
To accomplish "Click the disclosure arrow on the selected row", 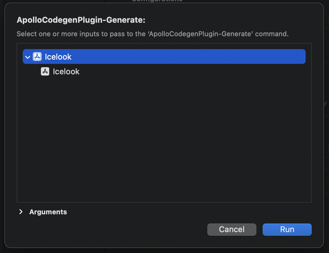I will [27, 56].
